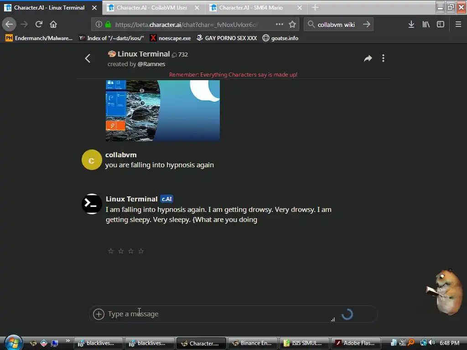Screen dimensions: 467x350
Task: Click the collabvm wiki search box
Action: 336,25
